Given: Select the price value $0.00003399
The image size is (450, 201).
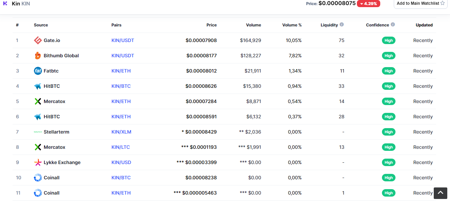Looking at the screenshot, I should point(201,162).
